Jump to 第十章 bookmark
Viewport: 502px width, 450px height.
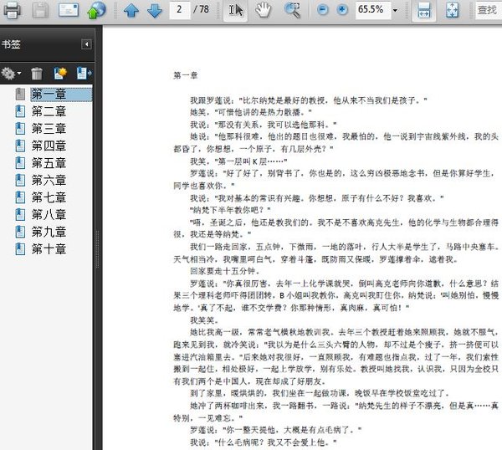pos(49,249)
